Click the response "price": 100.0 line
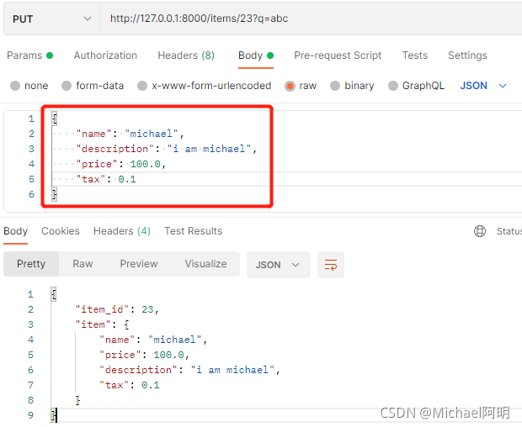 tap(144, 355)
